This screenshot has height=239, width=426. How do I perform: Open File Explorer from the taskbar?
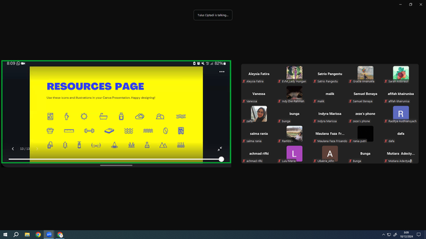pos(27,234)
